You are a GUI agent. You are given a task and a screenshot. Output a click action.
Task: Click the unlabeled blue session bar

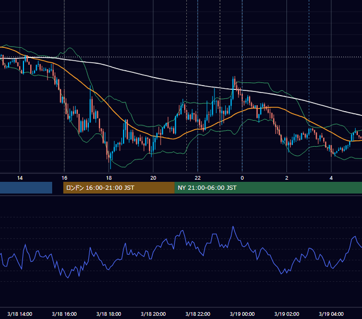point(26,188)
